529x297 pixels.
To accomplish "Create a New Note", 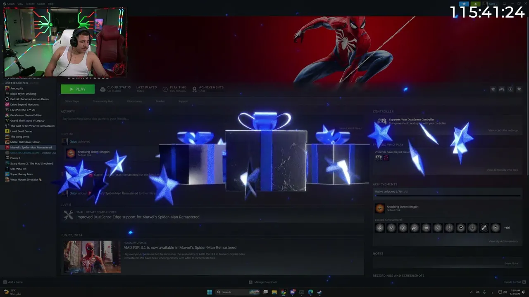I will point(511,263).
